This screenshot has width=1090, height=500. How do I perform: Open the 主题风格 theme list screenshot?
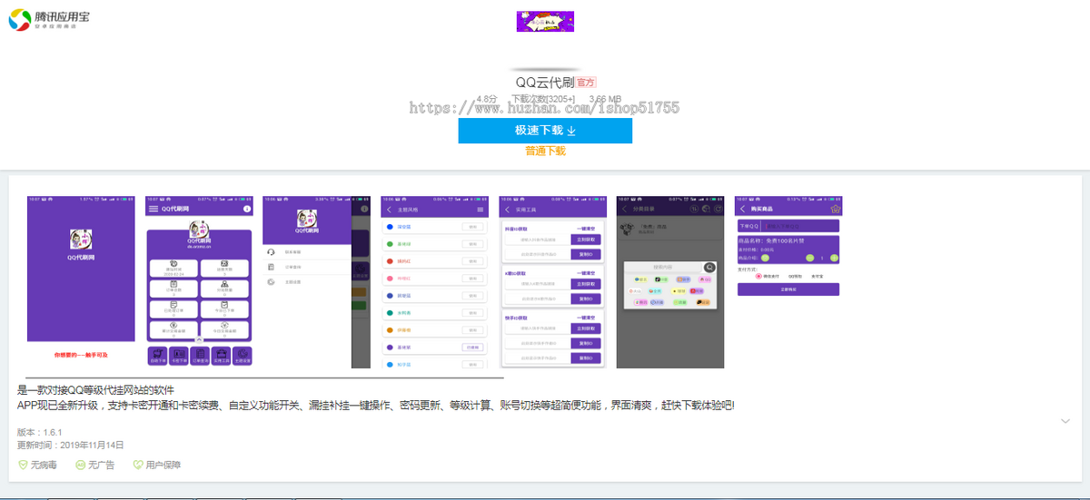point(435,281)
